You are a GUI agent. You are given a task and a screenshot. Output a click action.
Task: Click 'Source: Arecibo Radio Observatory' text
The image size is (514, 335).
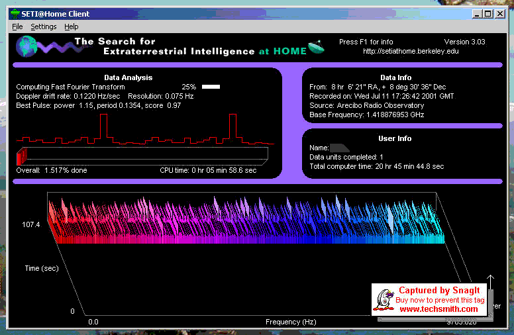pos(366,105)
